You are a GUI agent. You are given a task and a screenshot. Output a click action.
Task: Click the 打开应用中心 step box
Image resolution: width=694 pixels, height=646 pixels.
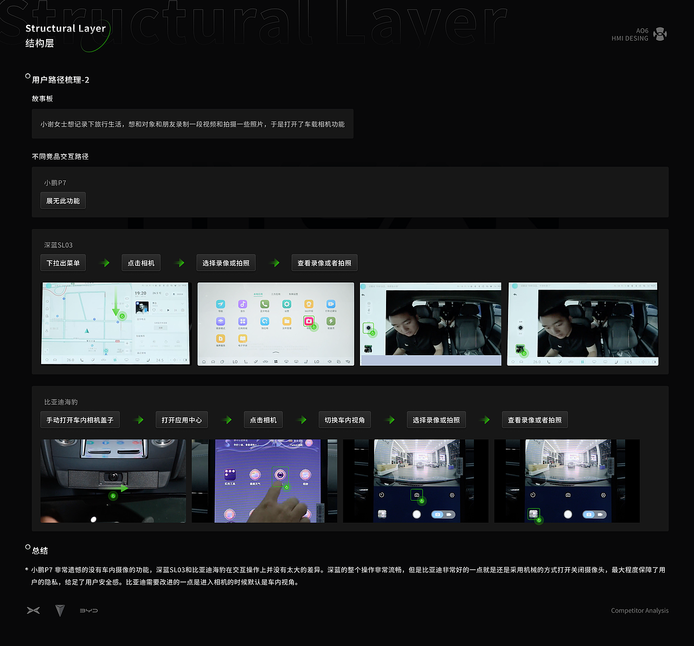tap(182, 420)
